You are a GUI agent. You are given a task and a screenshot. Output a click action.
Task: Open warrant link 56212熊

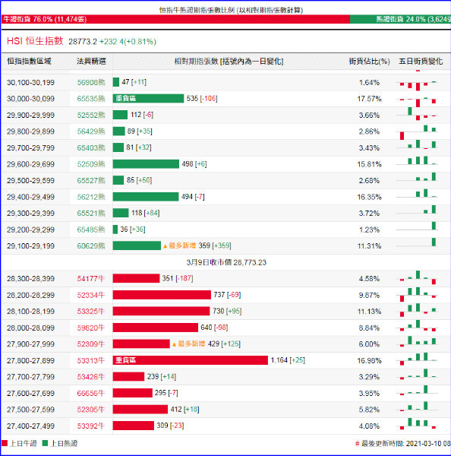91,197
